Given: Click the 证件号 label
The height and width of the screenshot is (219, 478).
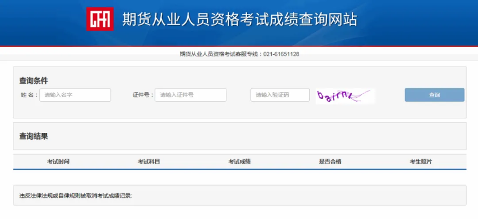Looking at the screenshot, I should [x=143, y=95].
